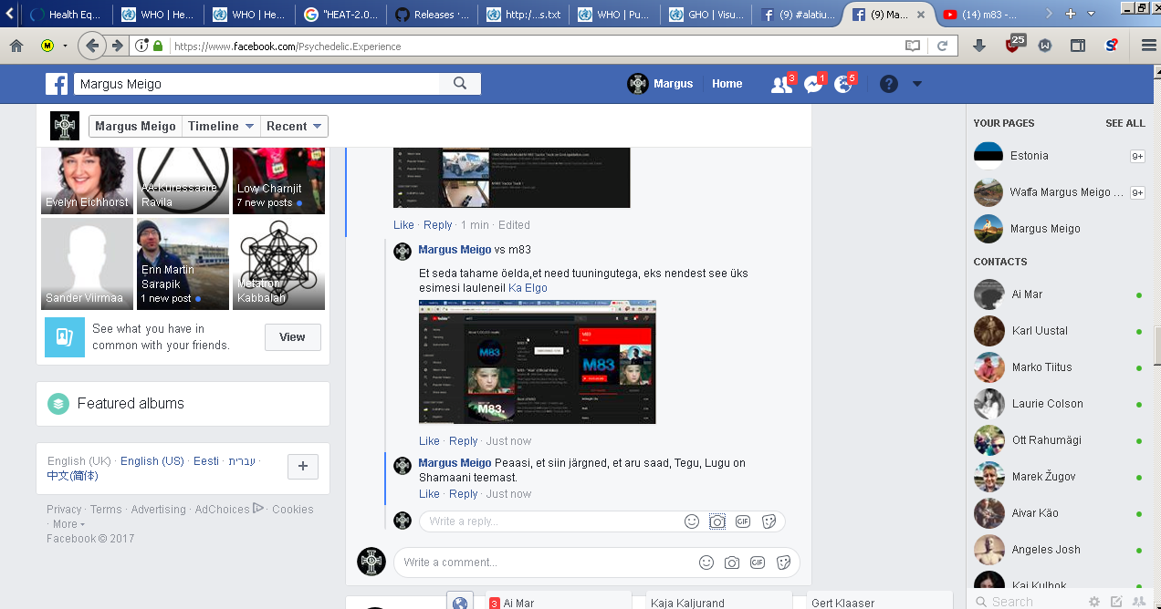The image size is (1161, 609).
Task: Click the search magnifier button
Action: (x=460, y=84)
